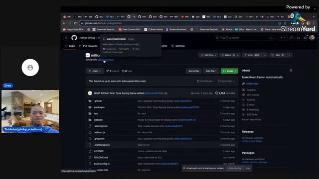Open the million.dev website link
This screenshot has height=179, width=319.
pos(252,84)
